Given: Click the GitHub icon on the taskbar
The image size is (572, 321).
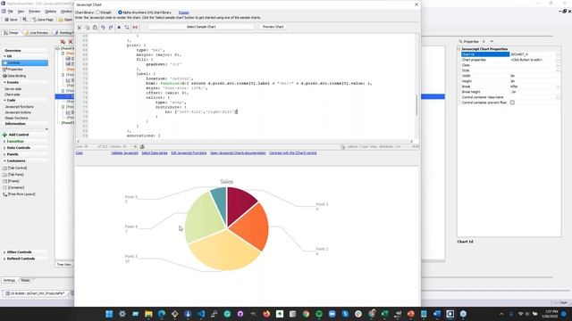Looking at the screenshot, I should [x=240, y=314].
